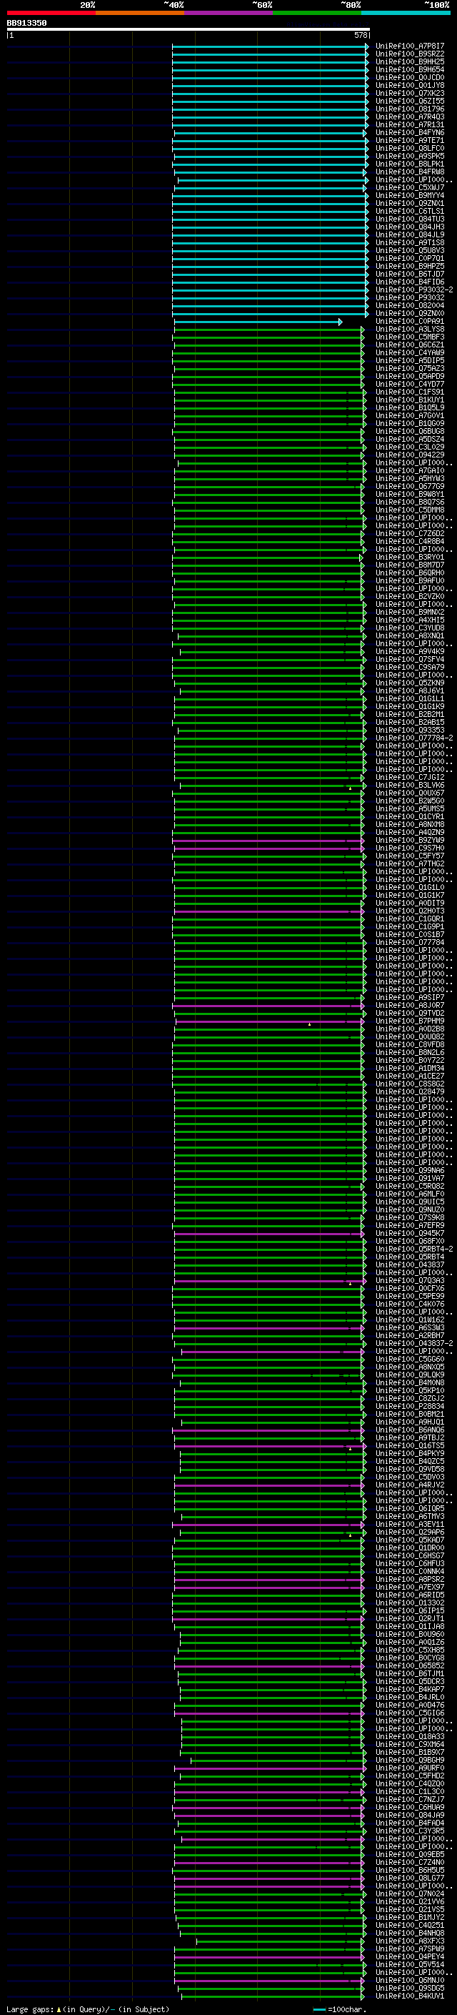This screenshot has width=457, height=2015.
Task: Open hit UniRef100_A9TE71
Action: coord(410,141)
